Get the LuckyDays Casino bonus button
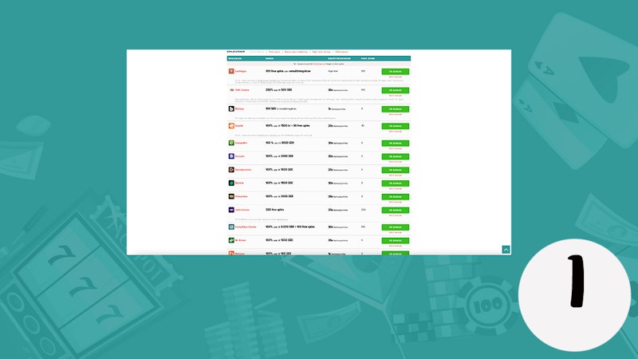 click(x=395, y=227)
